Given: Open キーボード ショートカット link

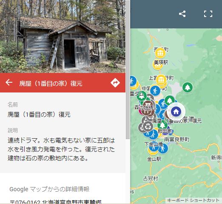Looking at the screenshot, I should click(193, 200).
